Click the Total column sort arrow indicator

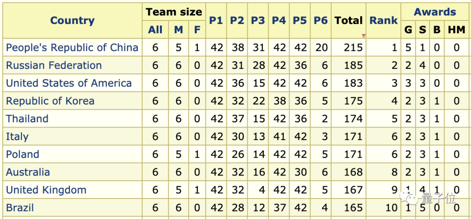pyautogui.click(x=364, y=36)
